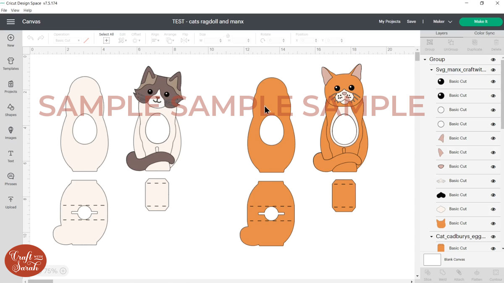Viewport: 504px width, 283px height.
Task: Hide the Cat_cadburys_egg Basic Cut layer
Action: coord(493,248)
